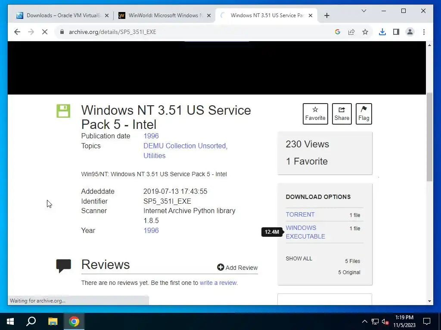441x330 pixels.
Task: Switch to WinWorld: Microsoft Windows tab
Action: point(165,15)
